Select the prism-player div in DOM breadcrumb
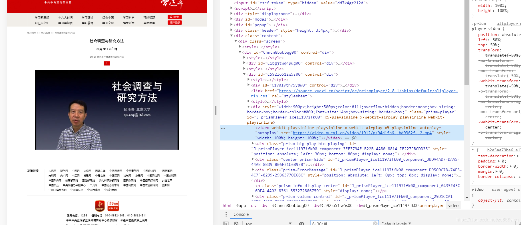 click(400, 206)
